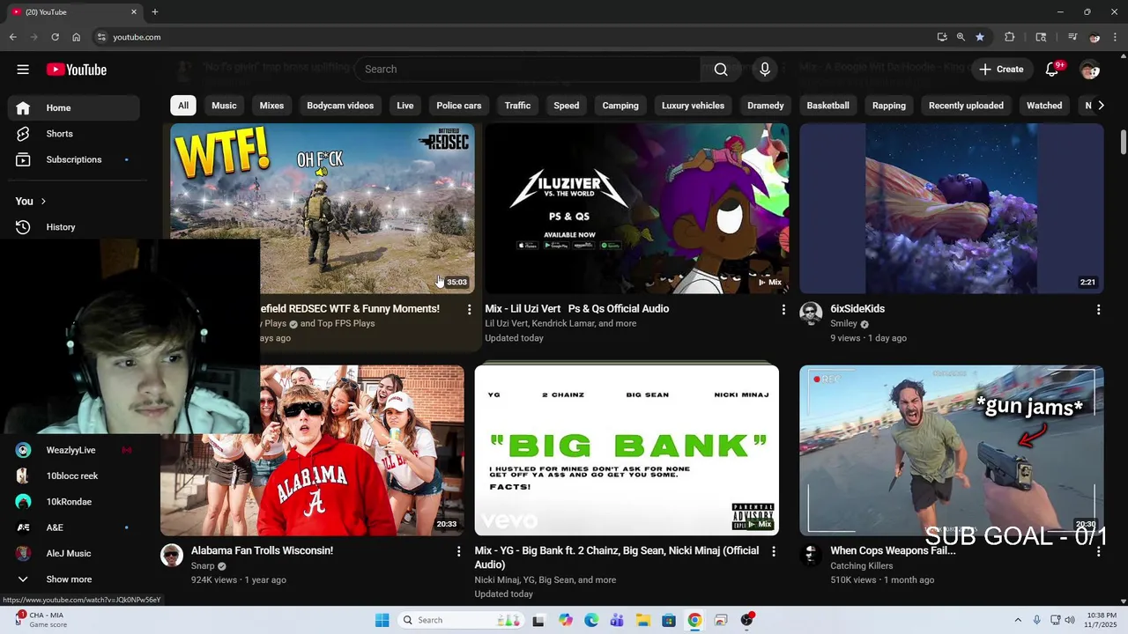
Task: Open History in sidebar
Action: click(74, 227)
